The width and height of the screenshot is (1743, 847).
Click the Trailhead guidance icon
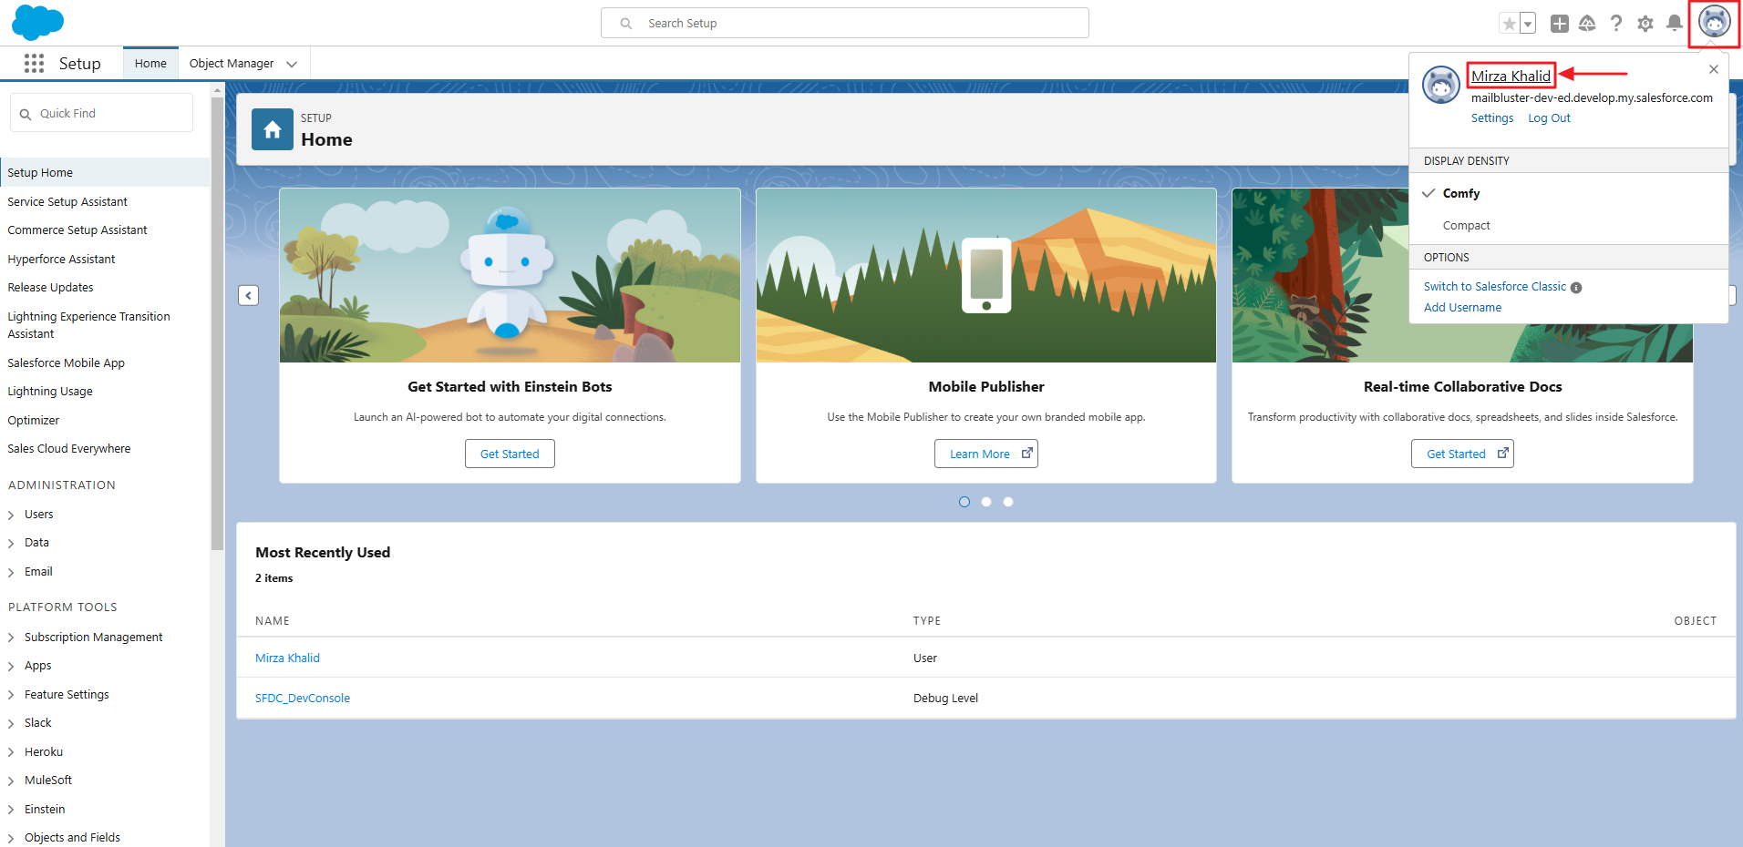(1587, 24)
